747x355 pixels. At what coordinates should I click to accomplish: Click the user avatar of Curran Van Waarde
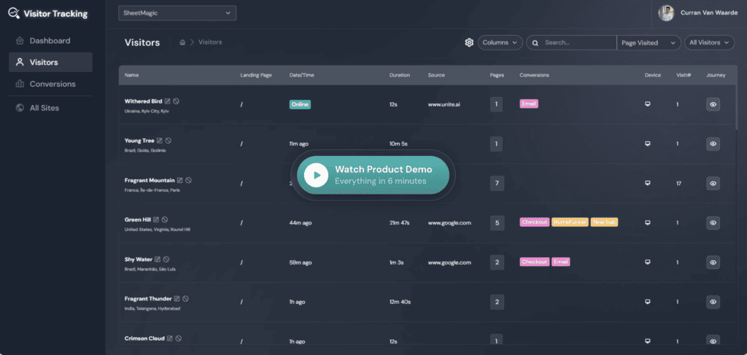[666, 13]
